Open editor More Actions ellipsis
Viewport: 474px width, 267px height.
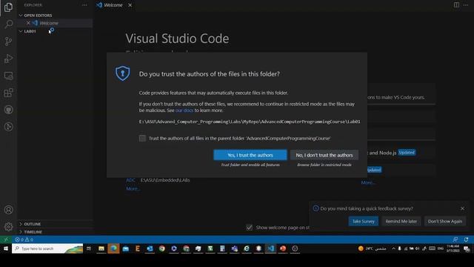[x=466, y=5]
